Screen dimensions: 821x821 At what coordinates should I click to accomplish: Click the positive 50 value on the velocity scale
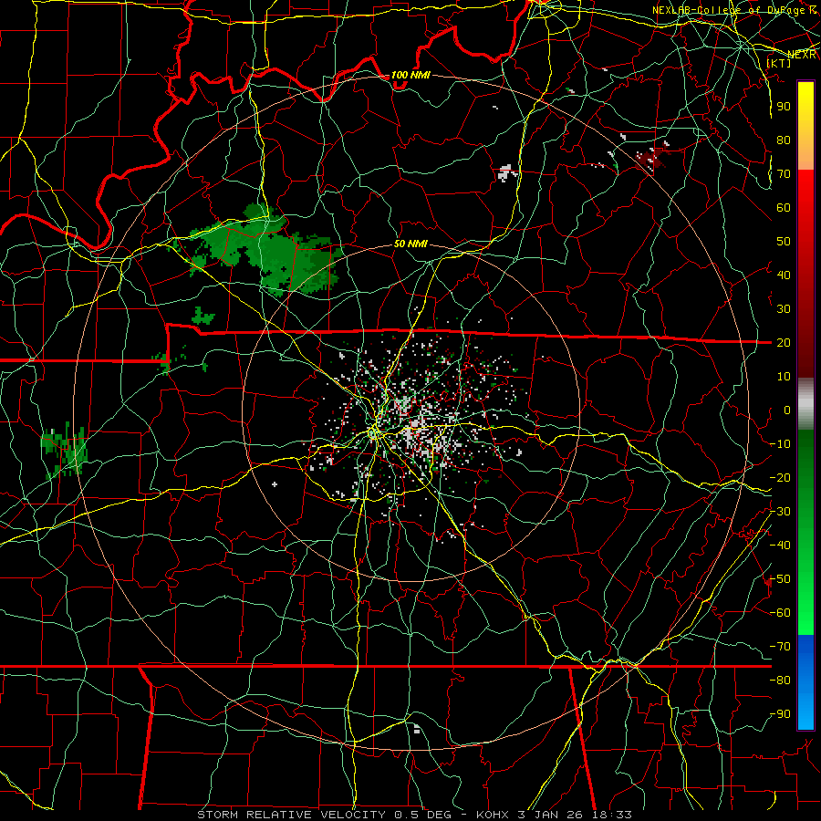point(784,242)
